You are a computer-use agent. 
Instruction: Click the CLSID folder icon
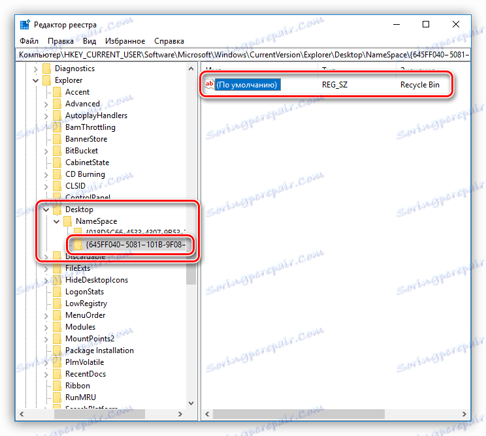(x=57, y=186)
